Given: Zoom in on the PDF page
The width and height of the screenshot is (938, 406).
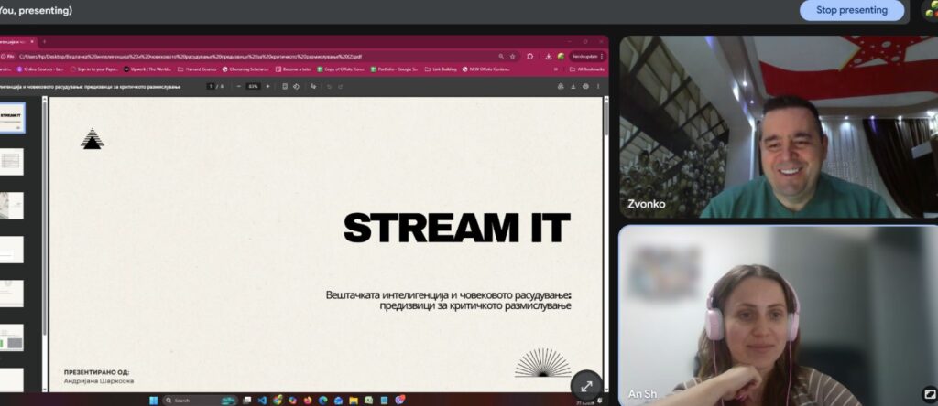Looking at the screenshot, I should (267, 86).
